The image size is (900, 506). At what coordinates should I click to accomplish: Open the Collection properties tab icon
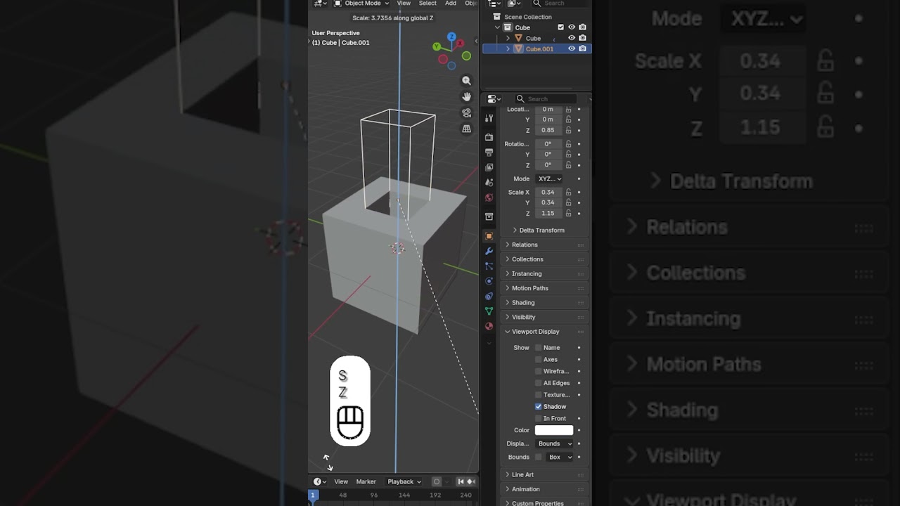[x=489, y=216]
